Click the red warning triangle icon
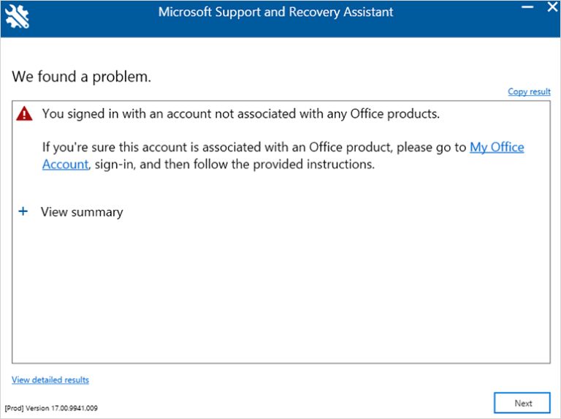 pos(25,113)
